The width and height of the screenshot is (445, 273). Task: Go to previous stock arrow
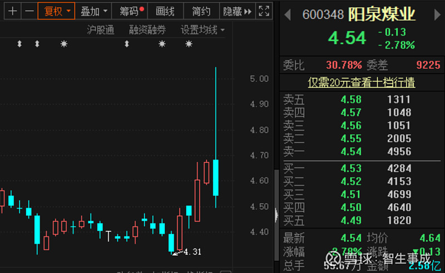click(288, 15)
